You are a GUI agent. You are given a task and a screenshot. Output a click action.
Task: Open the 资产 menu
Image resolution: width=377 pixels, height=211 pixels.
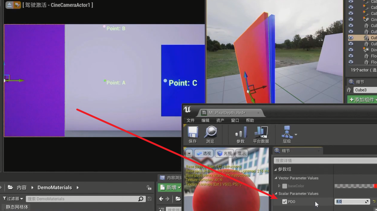coord(220,120)
